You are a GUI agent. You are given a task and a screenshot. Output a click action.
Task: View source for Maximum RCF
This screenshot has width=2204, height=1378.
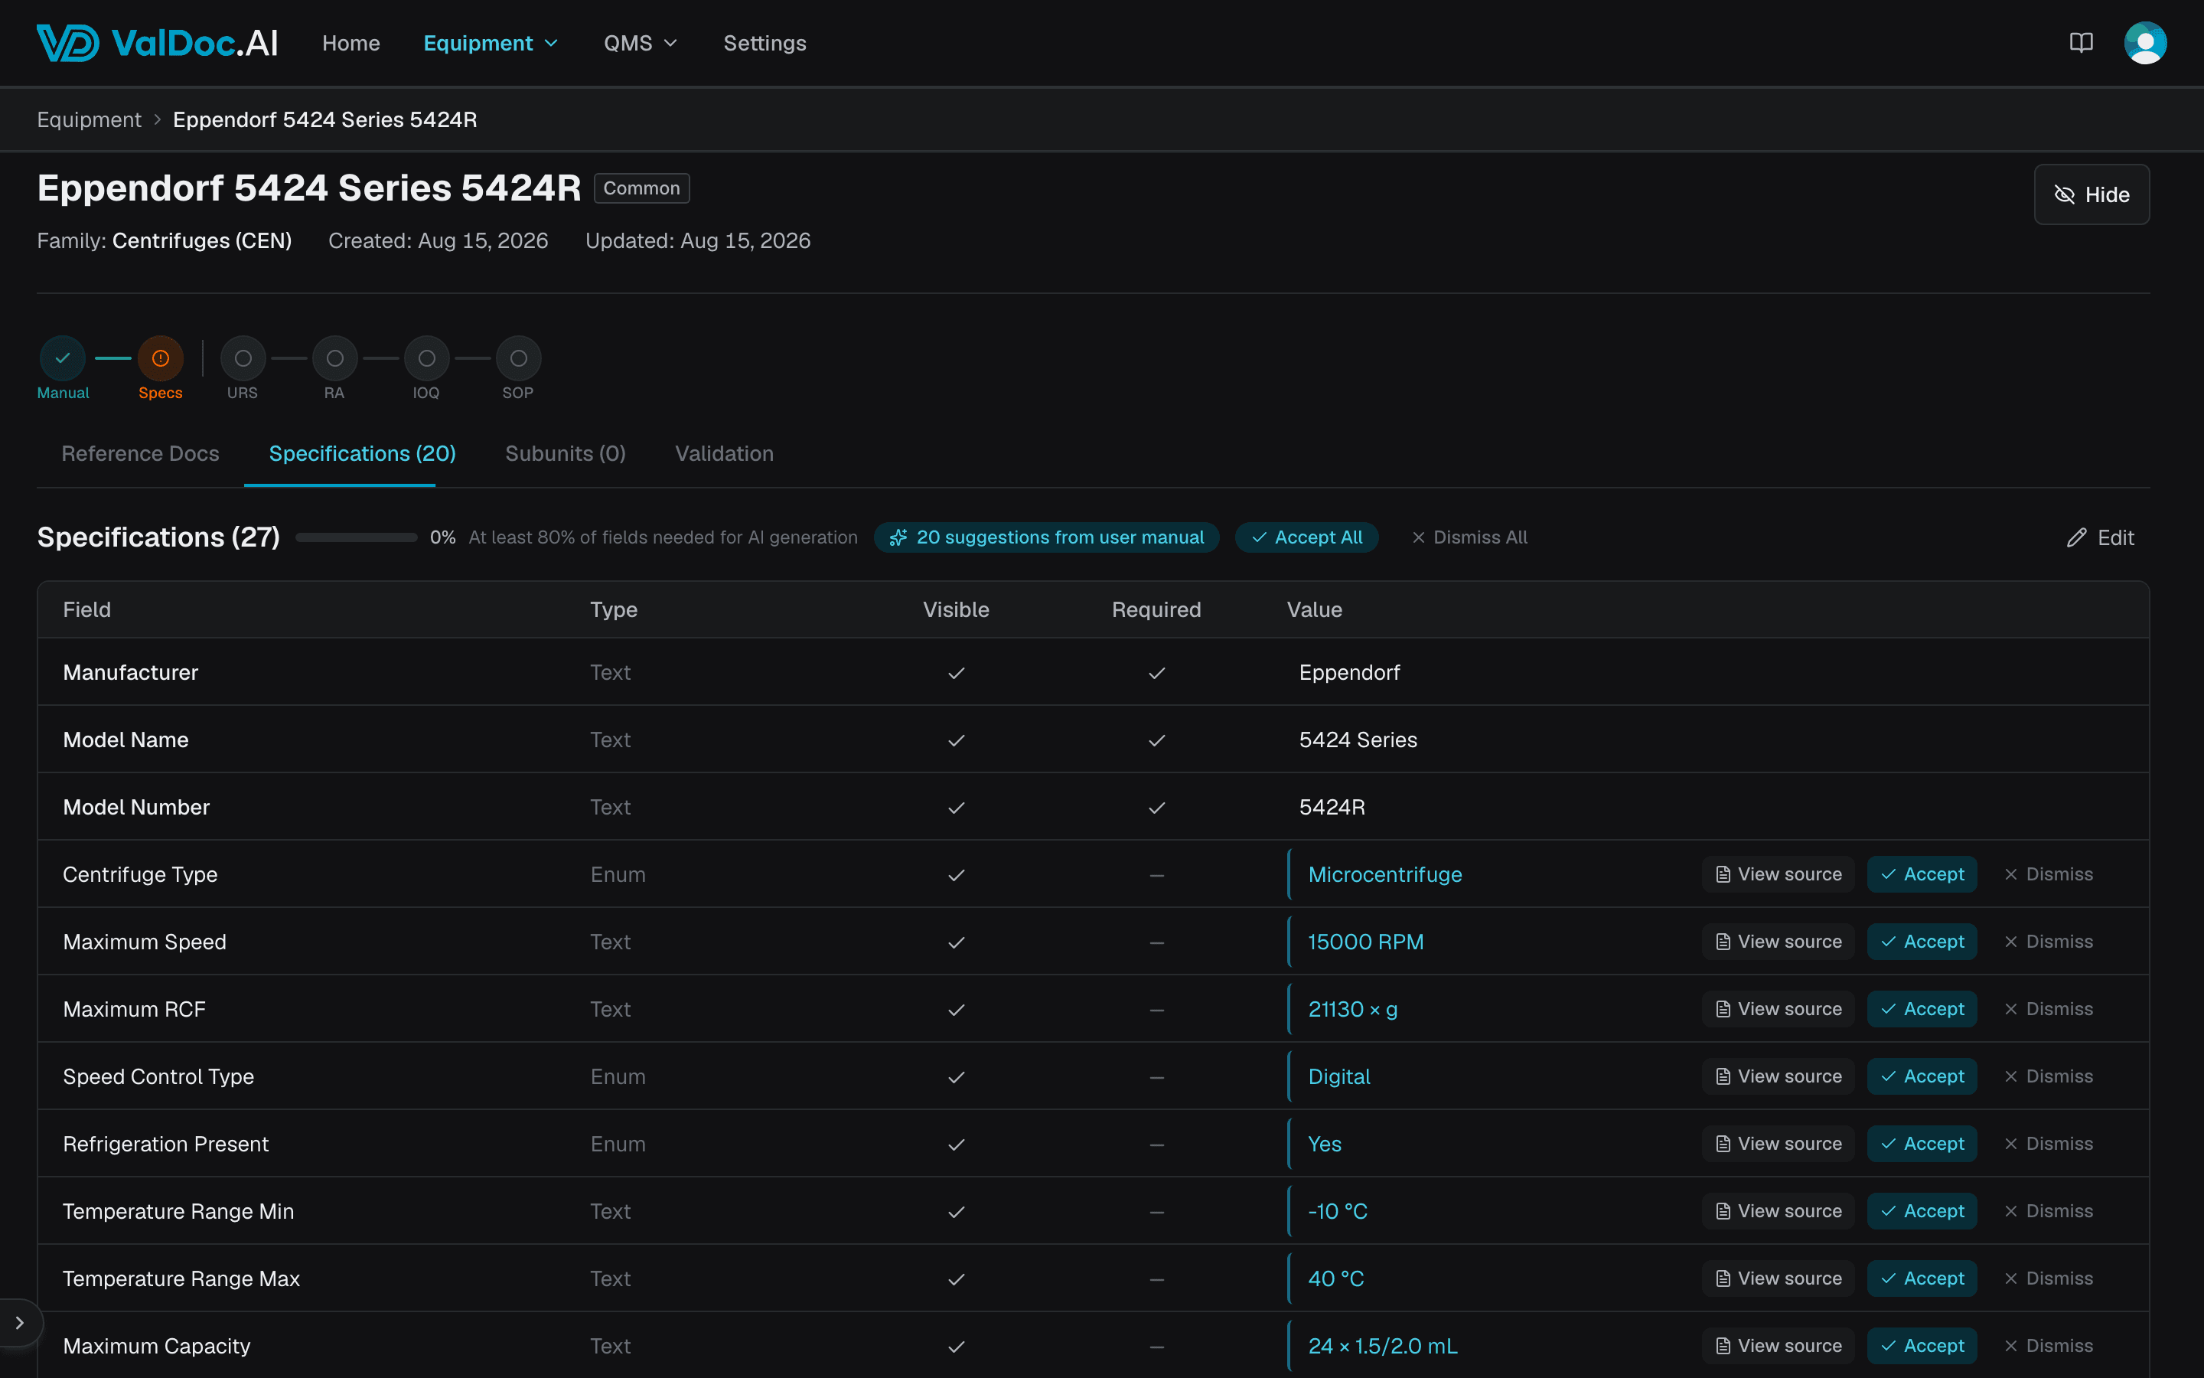tap(1778, 1009)
